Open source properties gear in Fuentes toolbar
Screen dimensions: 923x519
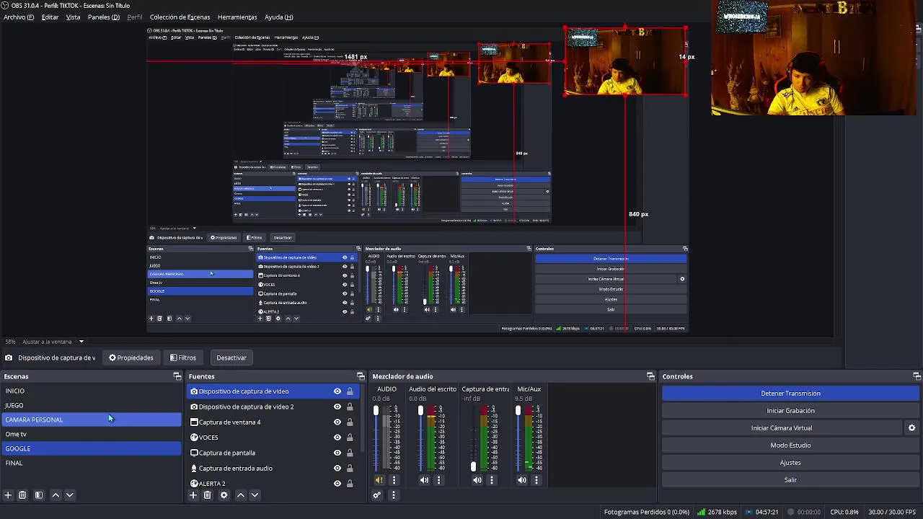(224, 495)
